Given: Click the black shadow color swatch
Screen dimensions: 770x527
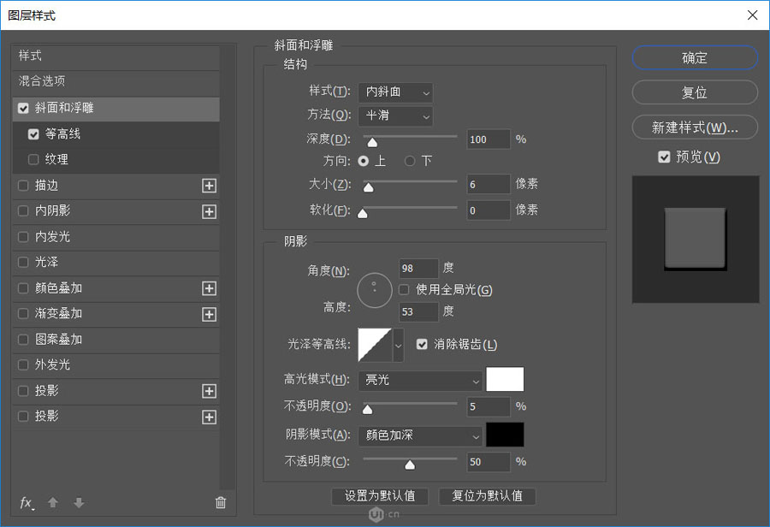Looking at the screenshot, I should coord(505,435).
